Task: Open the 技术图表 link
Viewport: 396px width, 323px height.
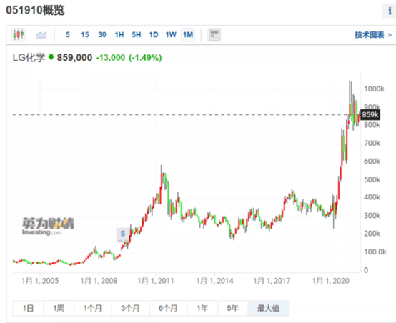Action: pos(373,34)
